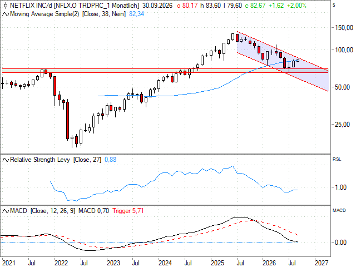This screenshot has width=356, height=267.
Task: Click the 2027 time axis label
Action: coord(322,263)
